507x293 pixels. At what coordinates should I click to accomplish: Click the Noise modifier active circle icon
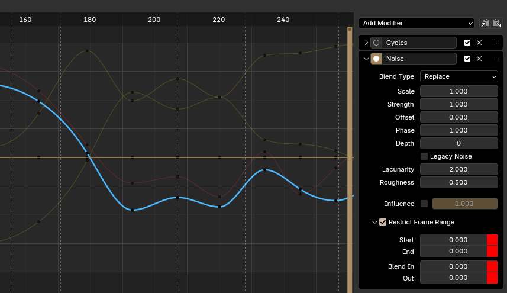tap(376, 59)
